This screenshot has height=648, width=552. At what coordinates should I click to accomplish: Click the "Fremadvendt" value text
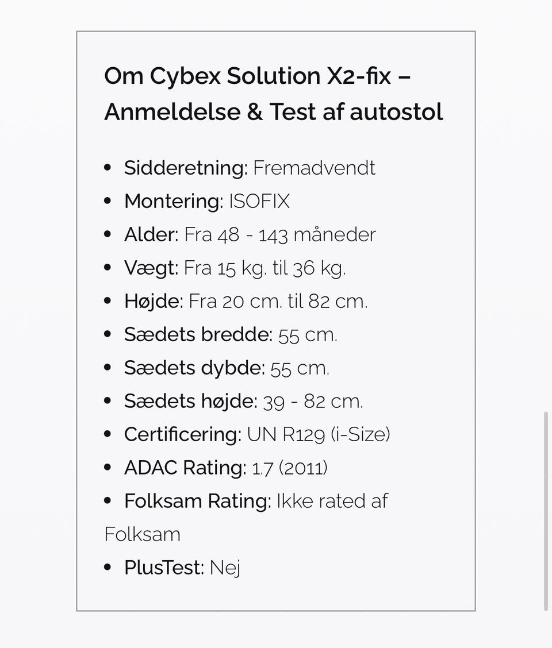[314, 168]
